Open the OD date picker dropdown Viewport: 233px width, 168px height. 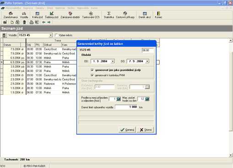(113, 61)
